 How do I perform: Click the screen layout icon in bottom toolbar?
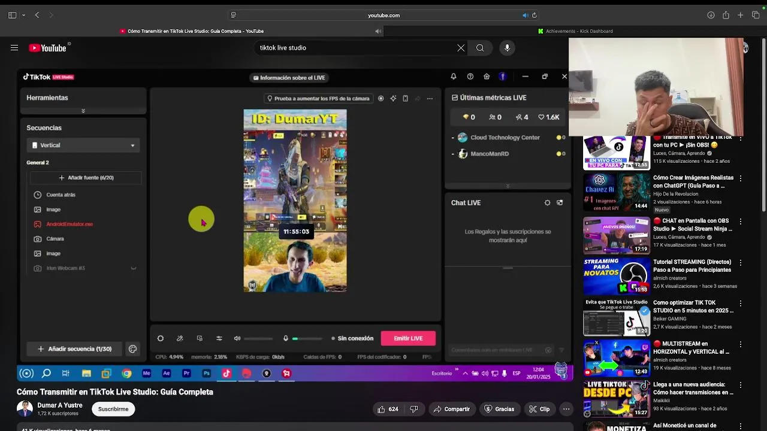pos(200,338)
